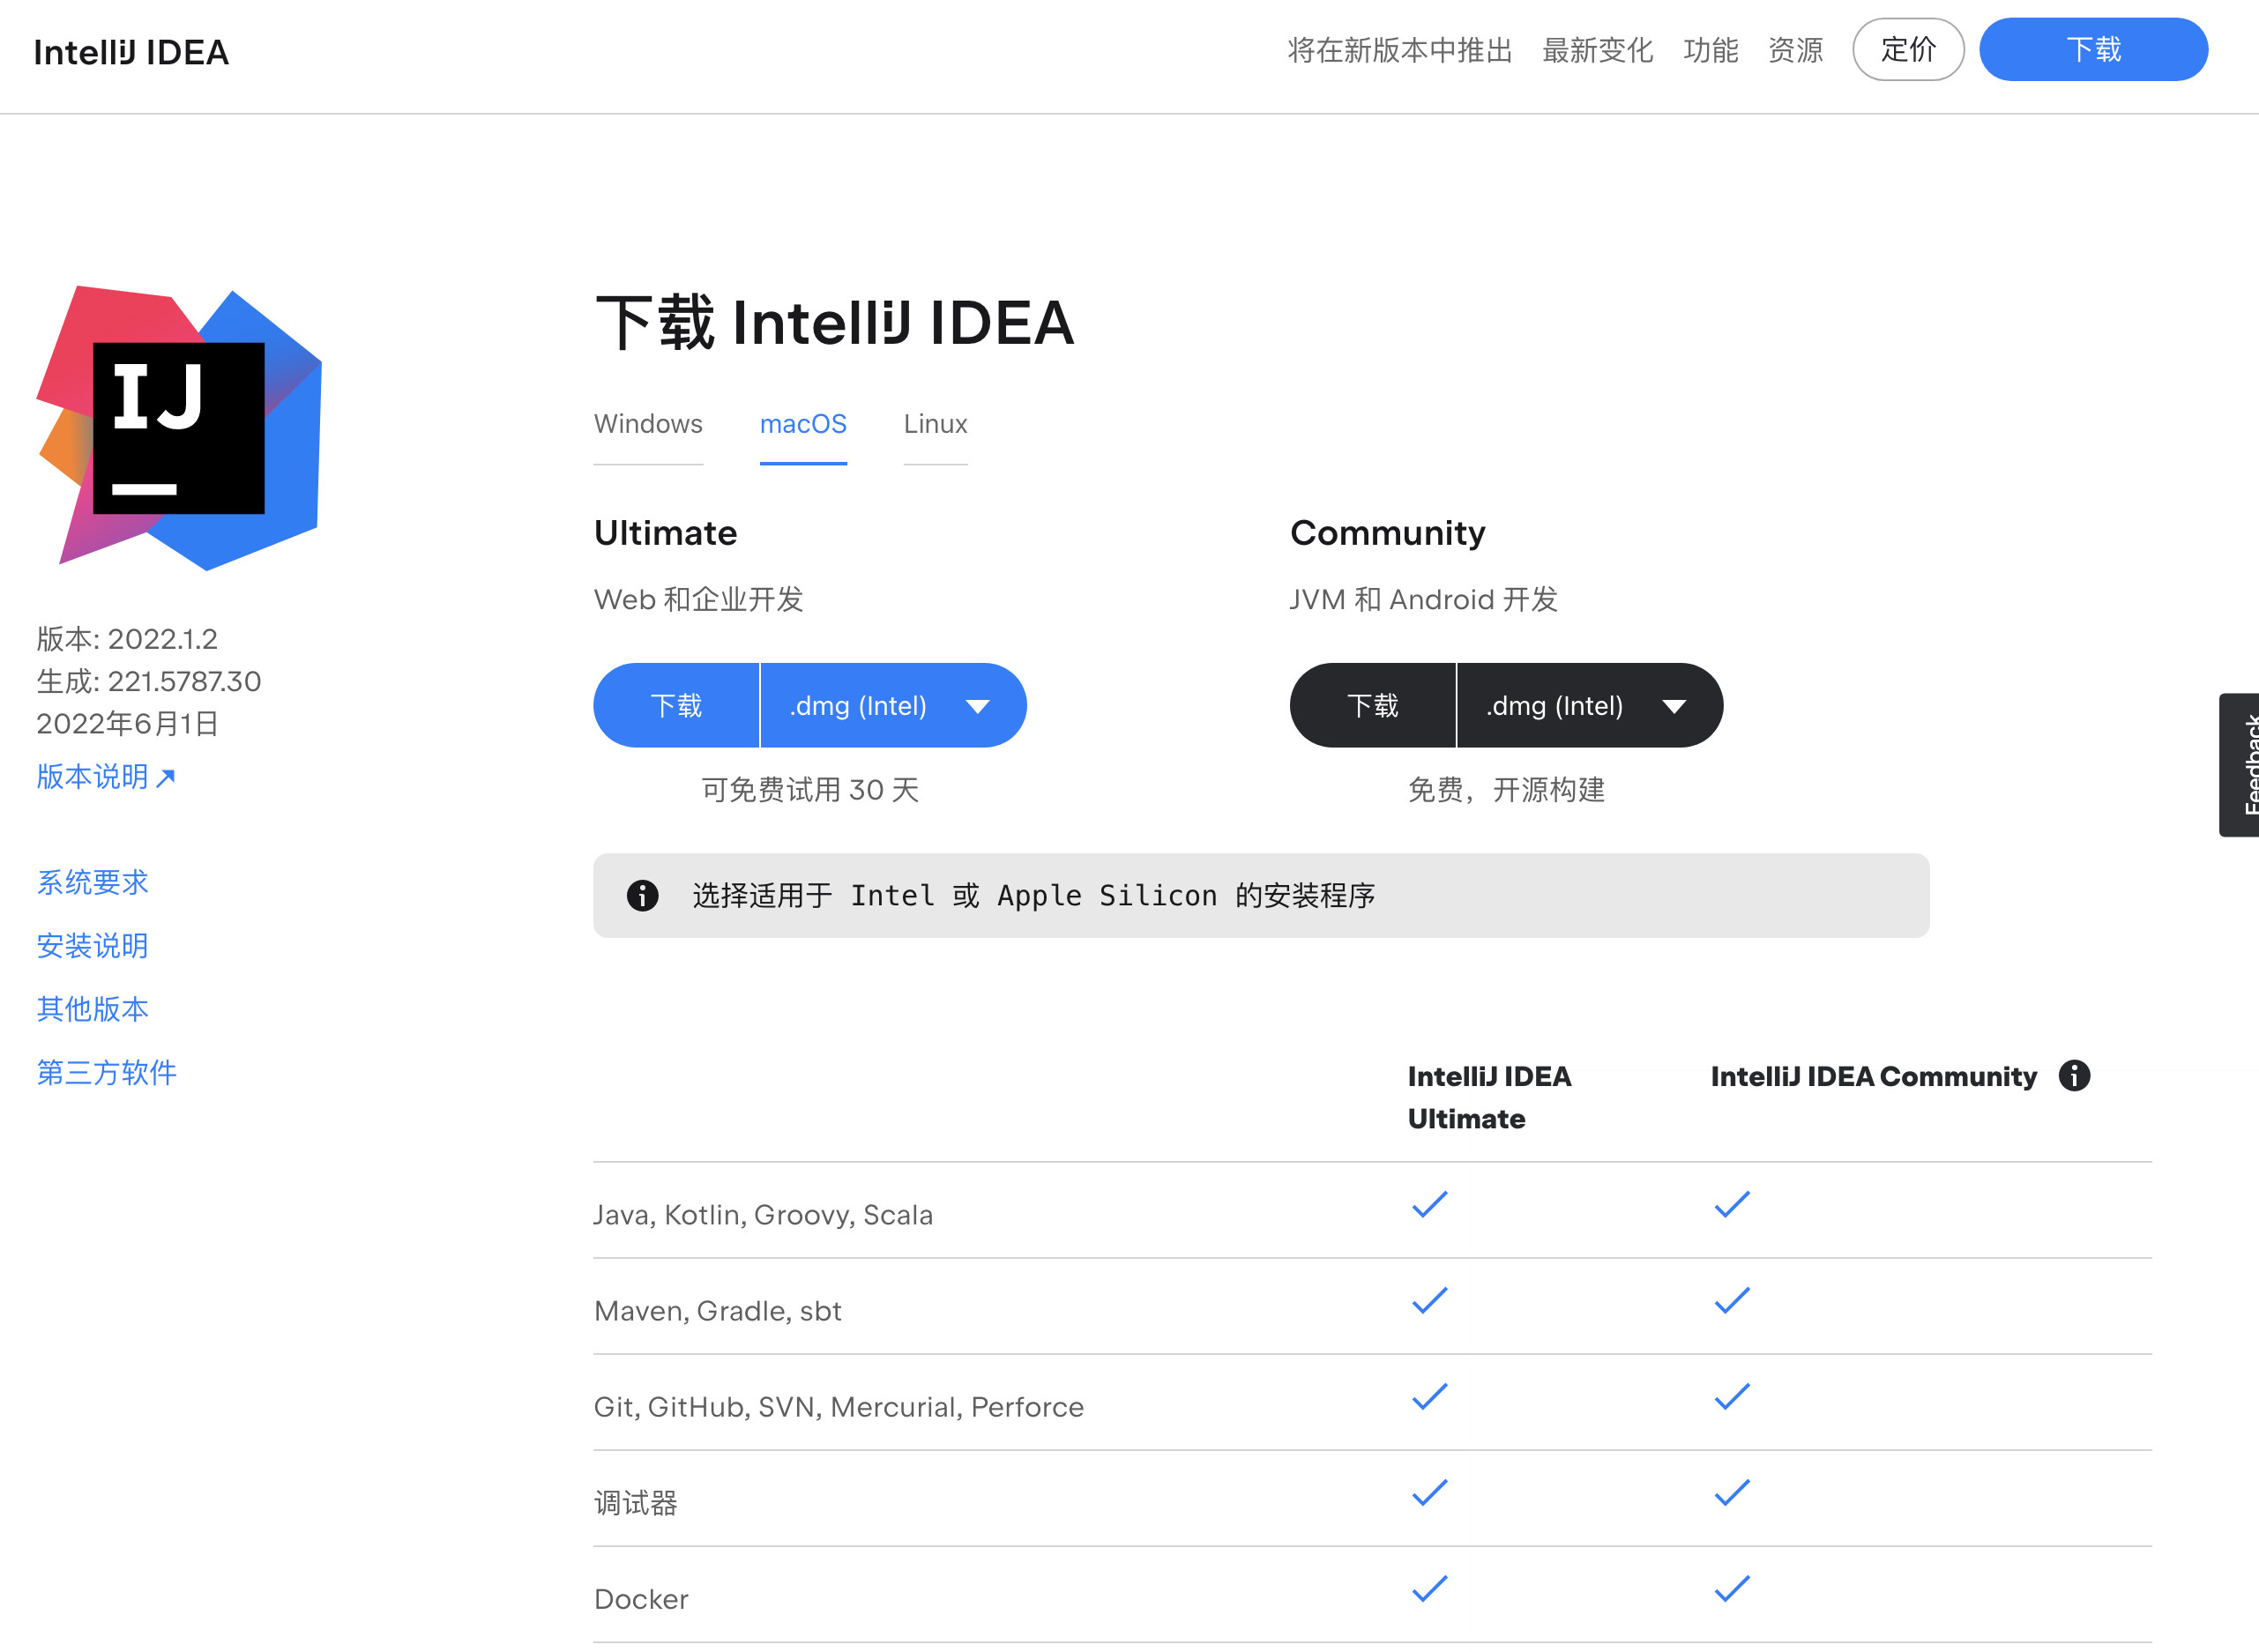Click blue 下载 button for Ultimate

(676, 706)
